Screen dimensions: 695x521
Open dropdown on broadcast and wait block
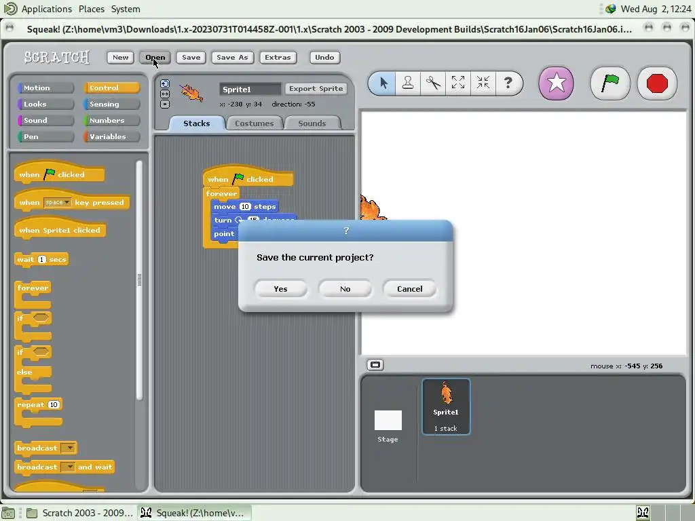tap(68, 467)
